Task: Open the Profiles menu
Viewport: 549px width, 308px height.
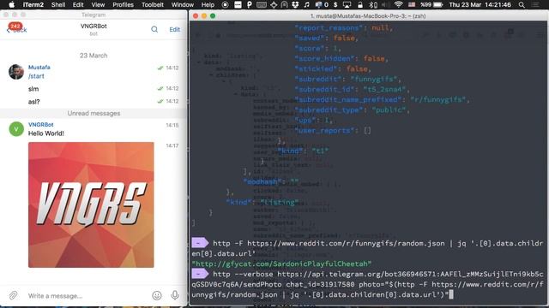Action: (x=123, y=4)
